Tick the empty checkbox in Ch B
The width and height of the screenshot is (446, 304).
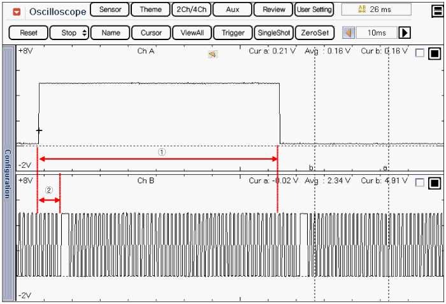(420, 183)
